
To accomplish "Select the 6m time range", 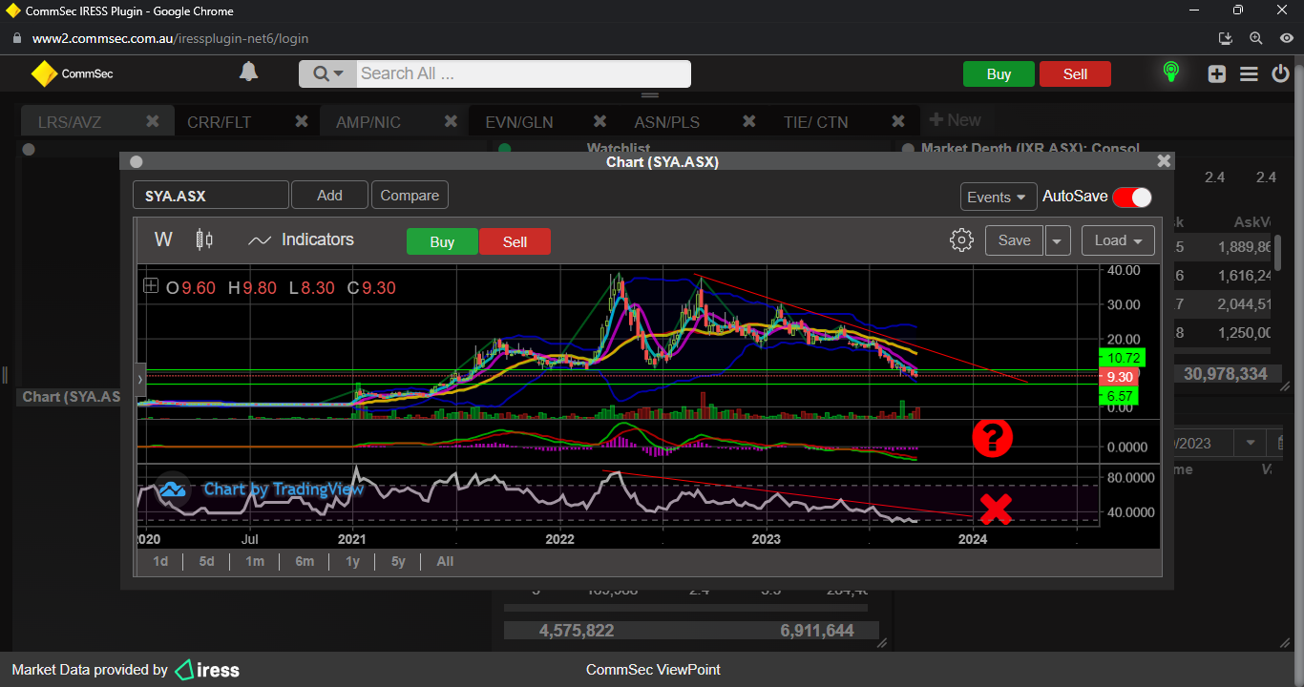I will [305, 561].
